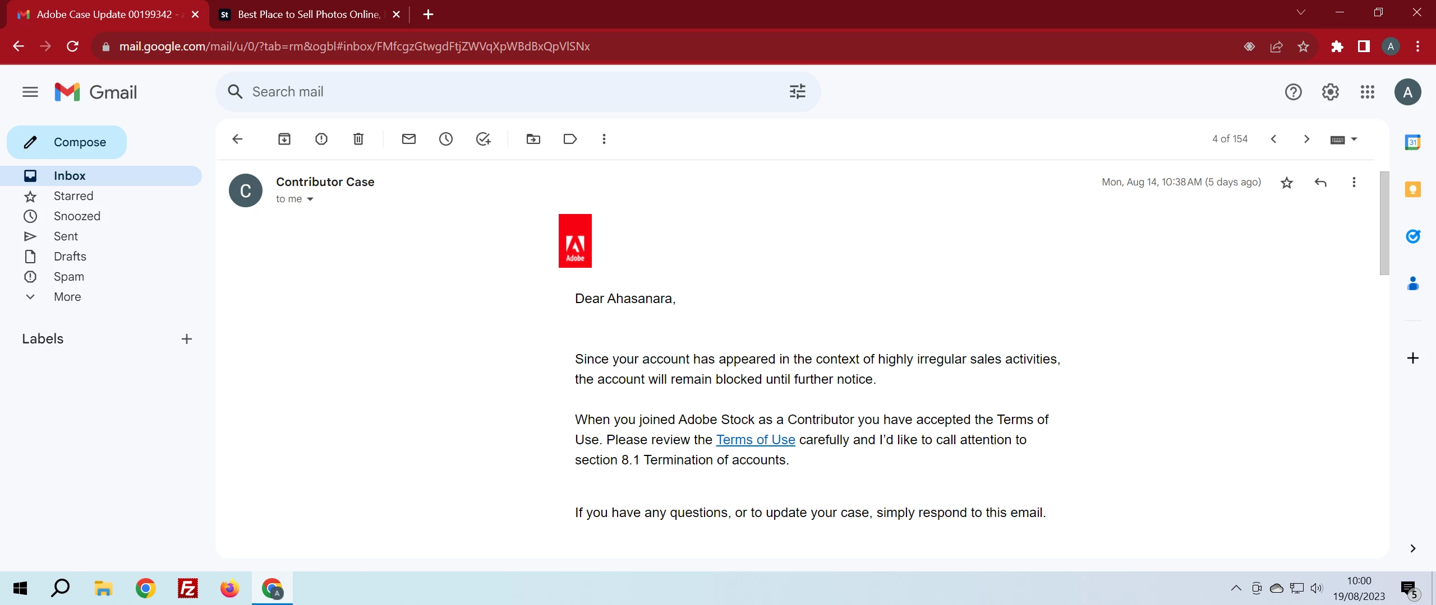Mark the message as unread
Viewport: 1436px width, 605px height.
point(409,139)
